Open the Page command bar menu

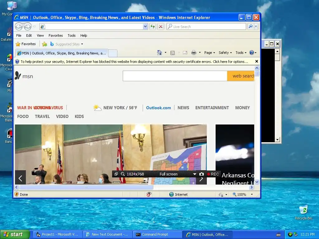pos(210,53)
